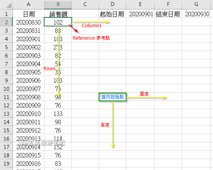Select row 14 header

pos(6,122)
